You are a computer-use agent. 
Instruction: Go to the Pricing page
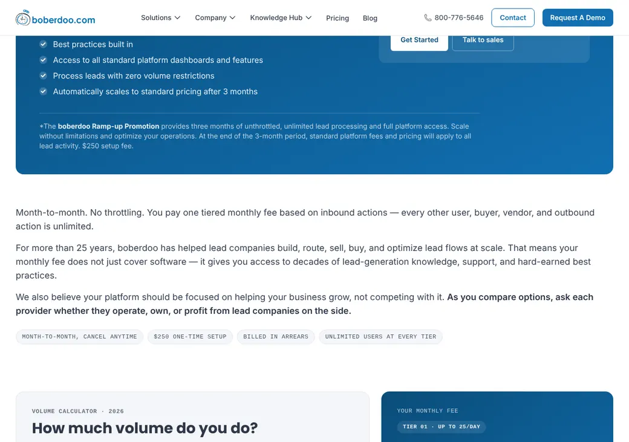(x=337, y=18)
